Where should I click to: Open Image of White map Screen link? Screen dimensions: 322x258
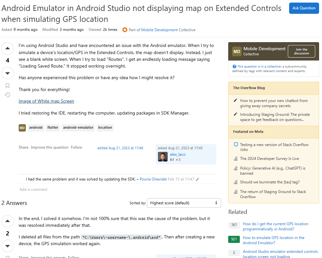pos(46,101)
